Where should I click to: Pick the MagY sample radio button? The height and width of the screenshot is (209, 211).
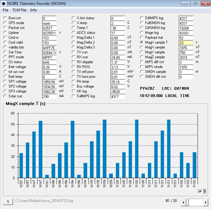pos(142,52)
